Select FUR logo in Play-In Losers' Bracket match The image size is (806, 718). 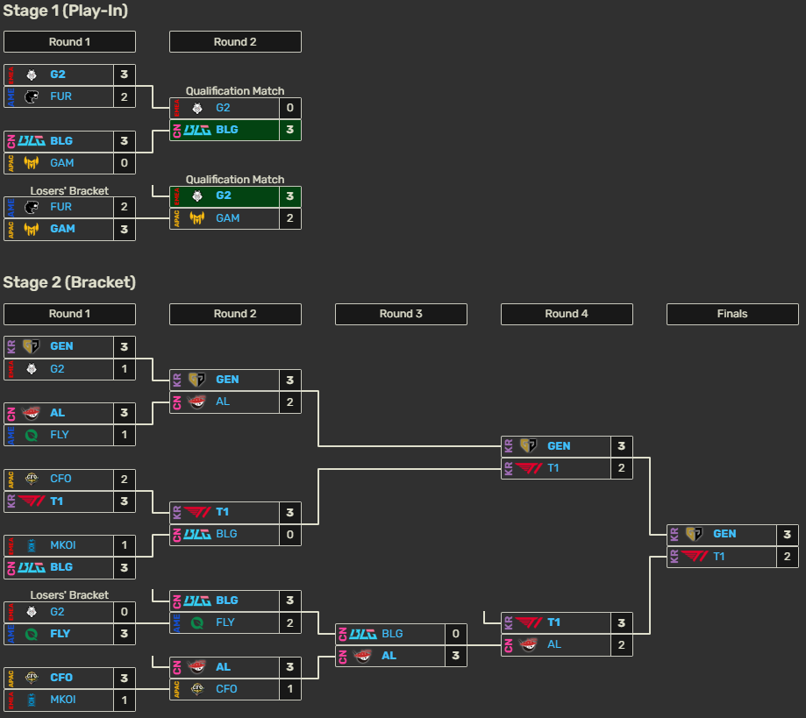32,207
